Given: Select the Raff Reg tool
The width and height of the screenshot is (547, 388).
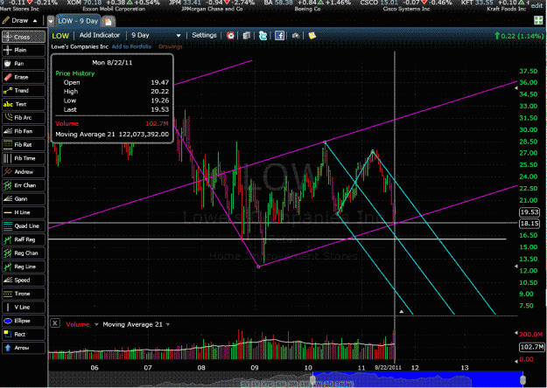Looking at the screenshot, I should click(24, 239).
